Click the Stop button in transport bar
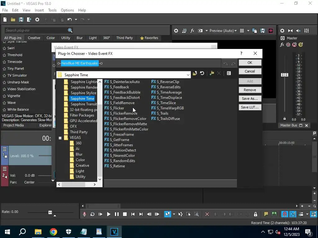The image size is (318, 238). (125, 214)
